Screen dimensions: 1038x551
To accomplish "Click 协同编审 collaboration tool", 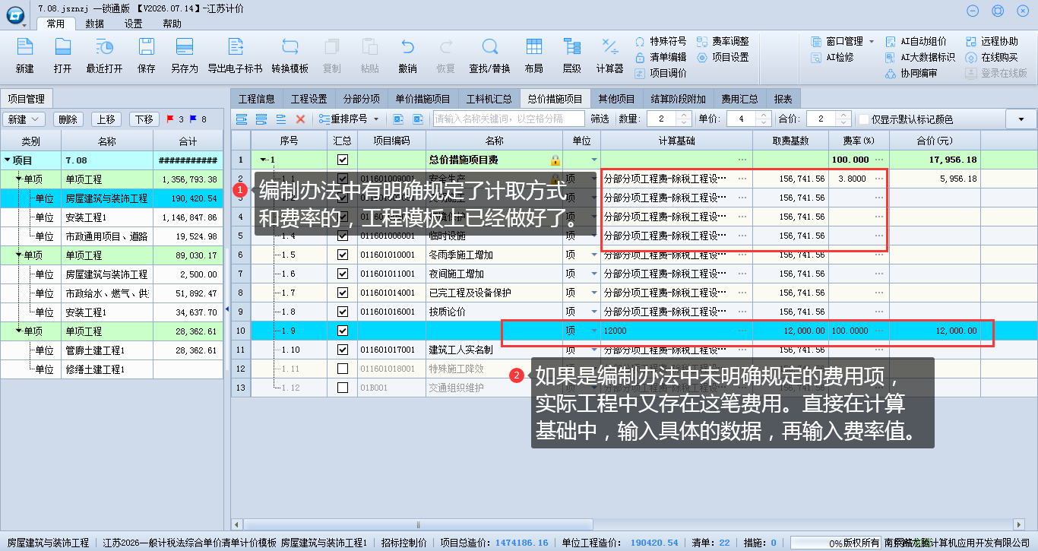I will coord(911,73).
